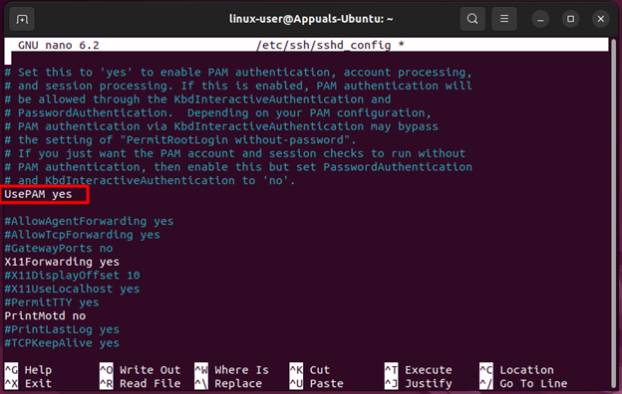Open the terminal search
The height and width of the screenshot is (394, 622).
pyautogui.click(x=472, y=19)
